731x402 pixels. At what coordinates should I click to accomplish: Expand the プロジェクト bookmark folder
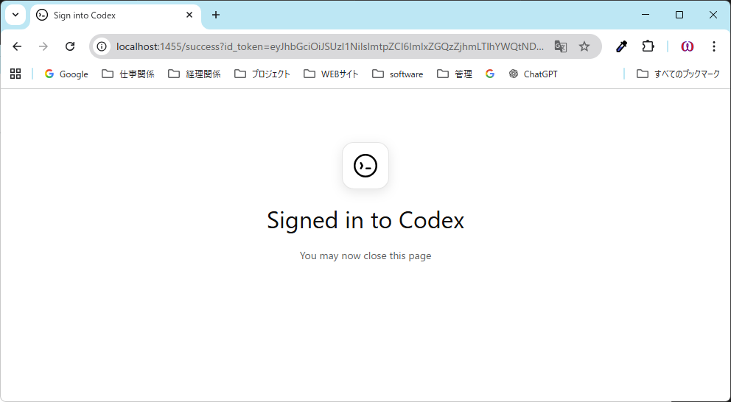[262, 74]
